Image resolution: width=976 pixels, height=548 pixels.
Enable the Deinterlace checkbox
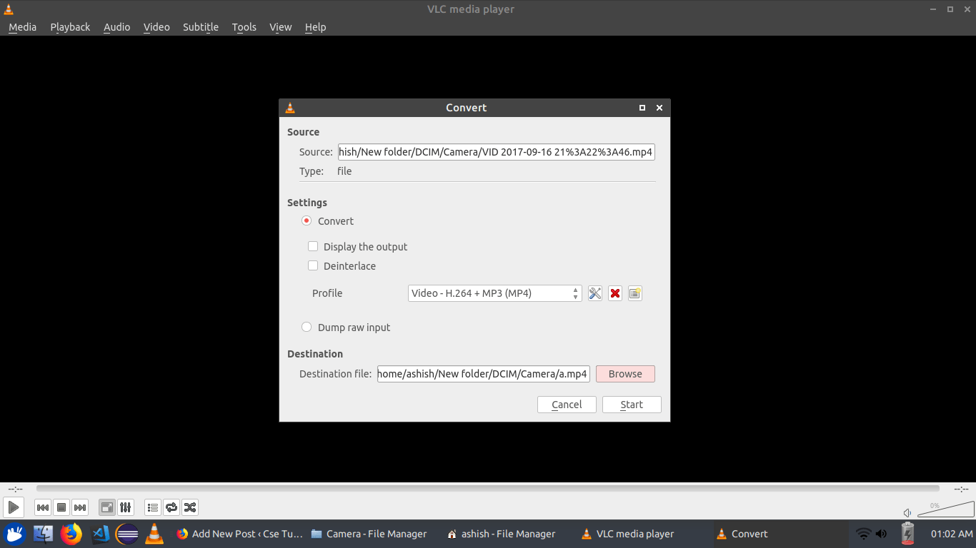click(x=313, y=265)
